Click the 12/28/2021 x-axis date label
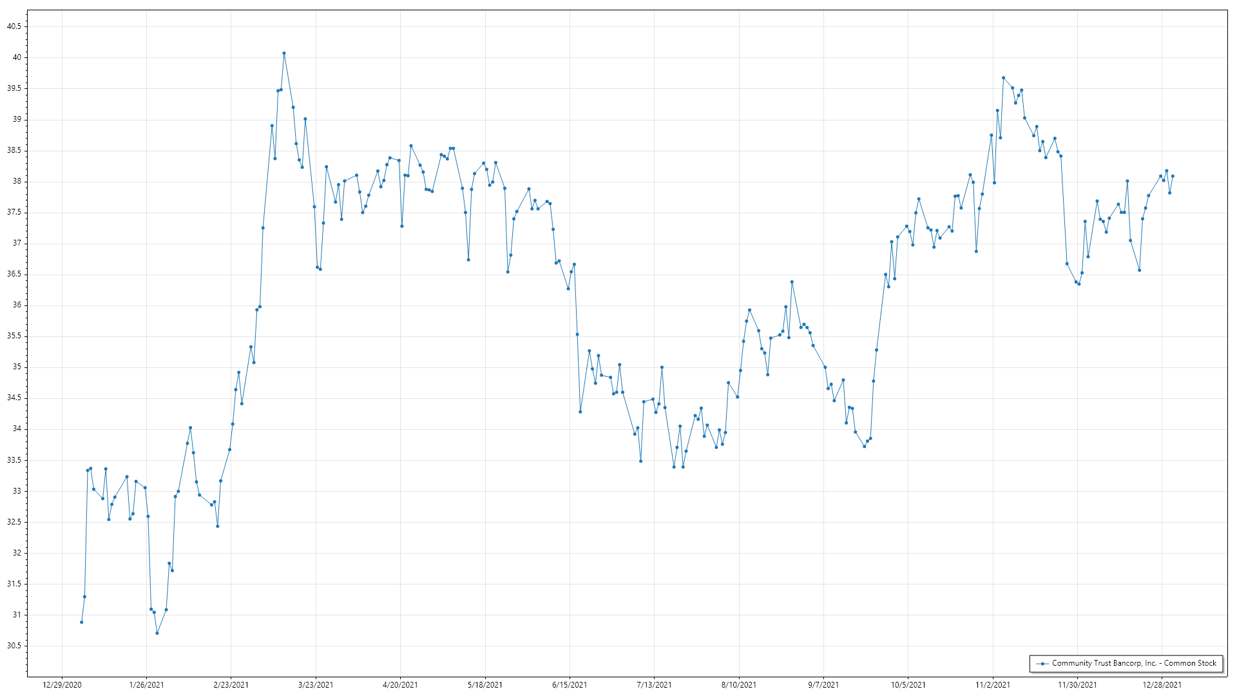Viewport: 1237px width, 696px height. pos(1162,684)
